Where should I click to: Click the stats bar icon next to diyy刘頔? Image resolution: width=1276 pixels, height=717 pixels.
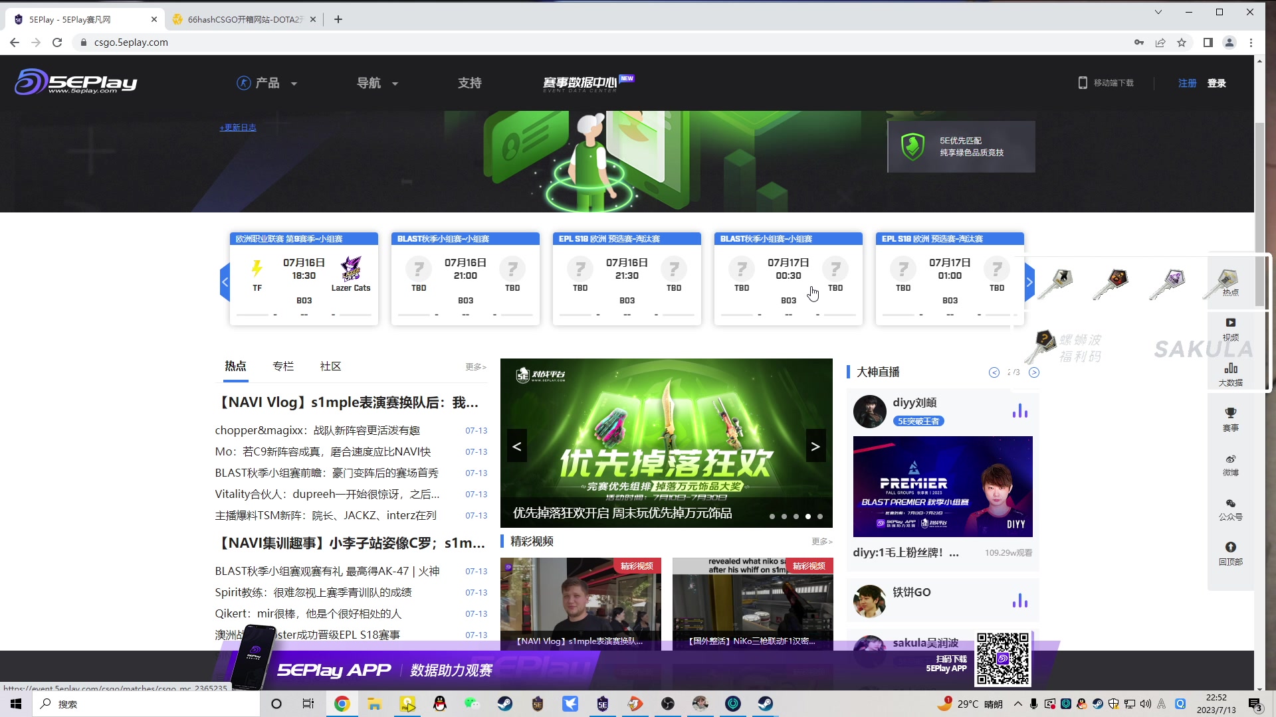pyautogui.click(x=1019, y=411)
